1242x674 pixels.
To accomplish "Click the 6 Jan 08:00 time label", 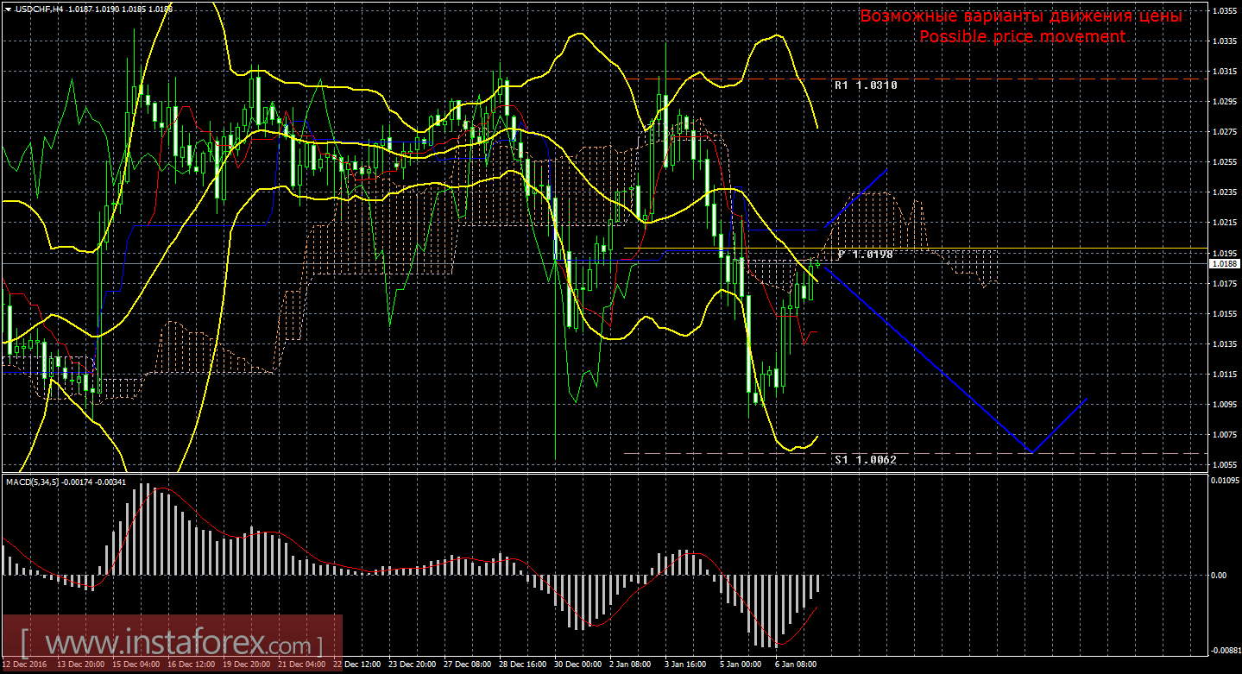I will pyautogui.click(x=796, y=665).
